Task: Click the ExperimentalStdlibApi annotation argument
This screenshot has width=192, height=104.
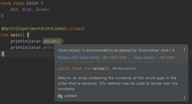Action: point(42,29)
